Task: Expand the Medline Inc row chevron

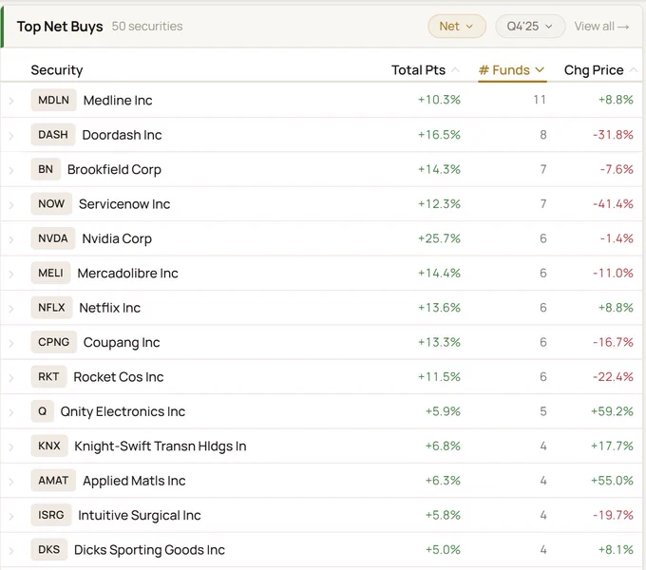Action: coord(11,101)
